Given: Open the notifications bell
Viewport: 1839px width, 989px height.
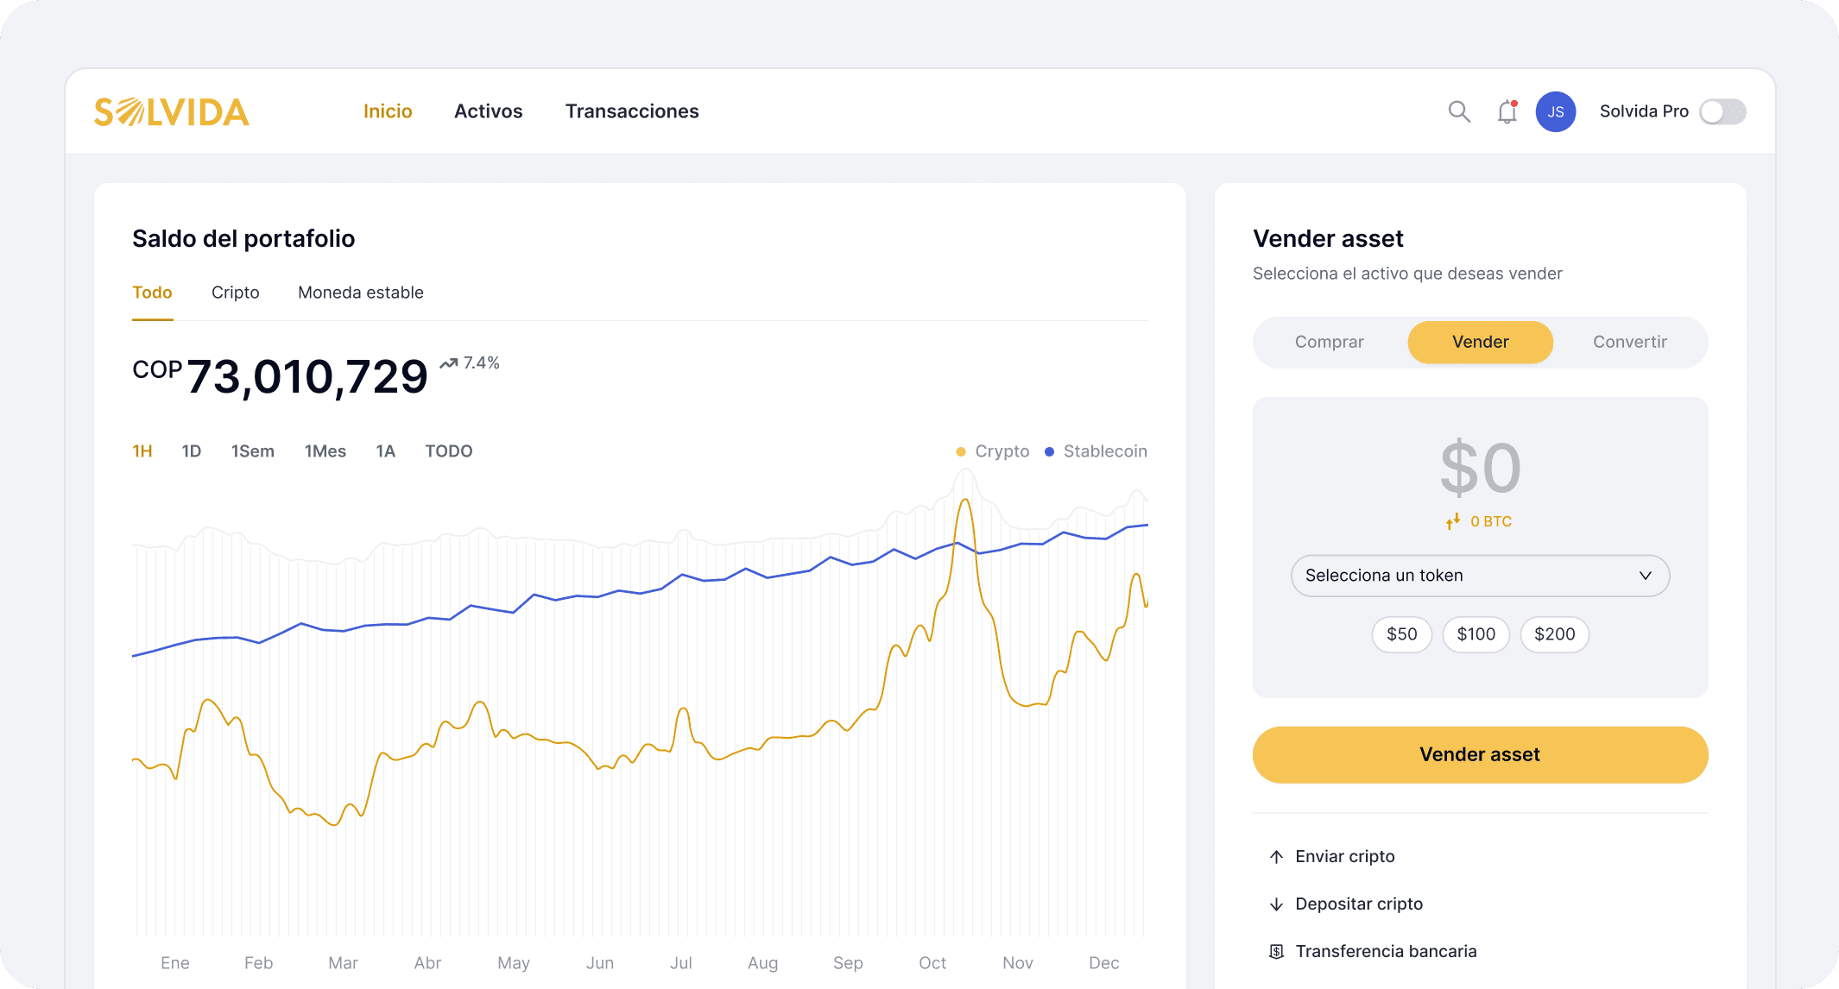Looking at the screenshot, I should coord(1507,111).
